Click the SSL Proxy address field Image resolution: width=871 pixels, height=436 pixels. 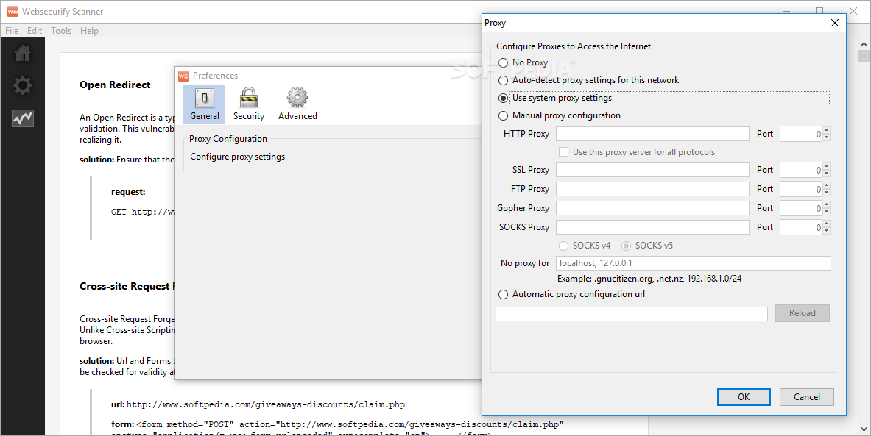click(652, 170)
